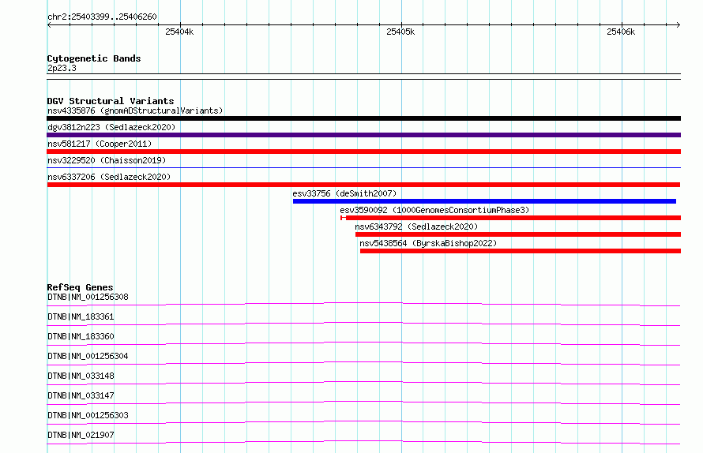
Task: Click the blue esv33756 variant bar
Action: pyautogui.click(x=484, y=201)
